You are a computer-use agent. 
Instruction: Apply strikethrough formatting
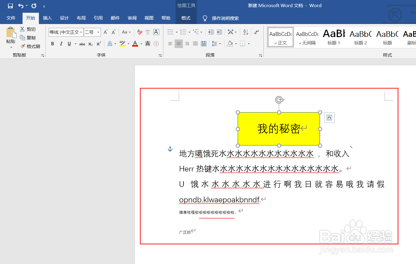coord(82,44)
